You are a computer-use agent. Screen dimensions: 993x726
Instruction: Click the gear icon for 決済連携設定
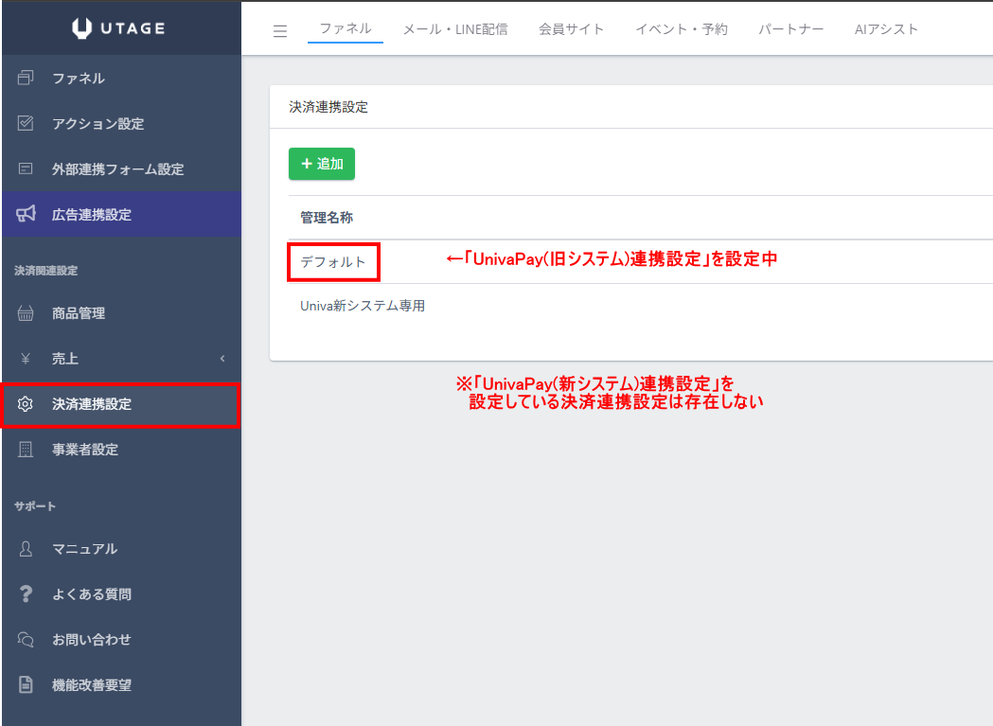[26, 404]
